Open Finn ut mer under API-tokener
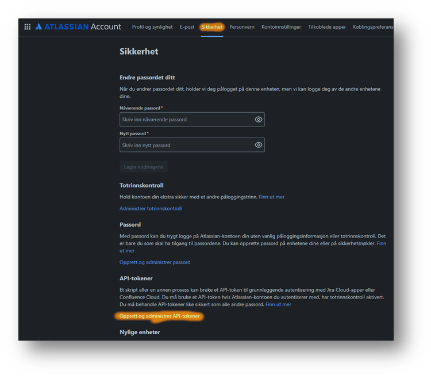The height and width of the screenshot is (378, 431). coord(278,304)
